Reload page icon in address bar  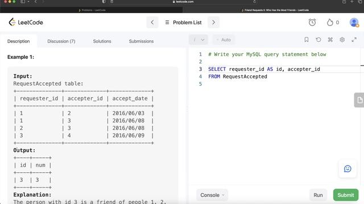pyautogui.click(x=255, y=2)
